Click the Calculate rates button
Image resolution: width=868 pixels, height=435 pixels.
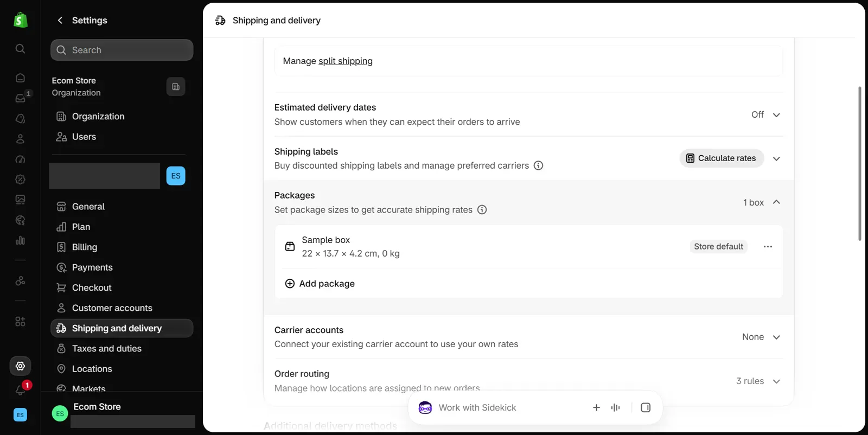[x=722, y=158]
